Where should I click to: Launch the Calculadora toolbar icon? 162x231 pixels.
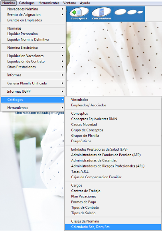[101, 14]
